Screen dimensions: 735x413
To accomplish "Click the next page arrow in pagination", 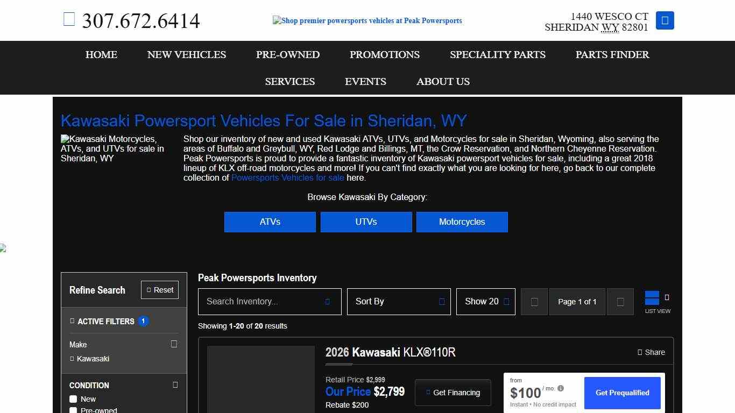I will tap(620, 302).
